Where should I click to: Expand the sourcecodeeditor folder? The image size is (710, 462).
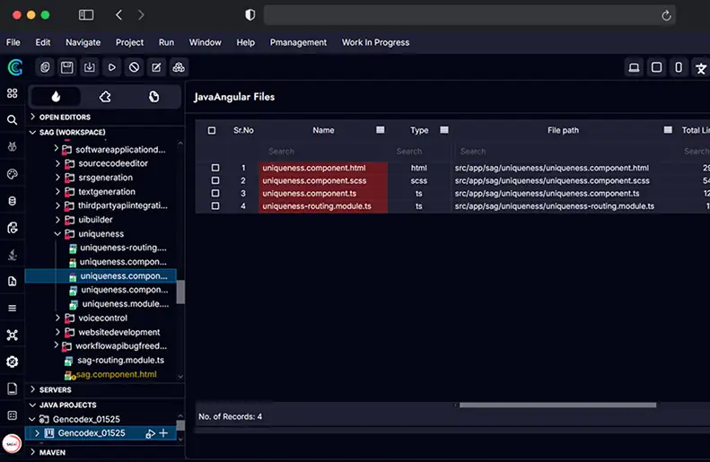[x=57, y=163]
